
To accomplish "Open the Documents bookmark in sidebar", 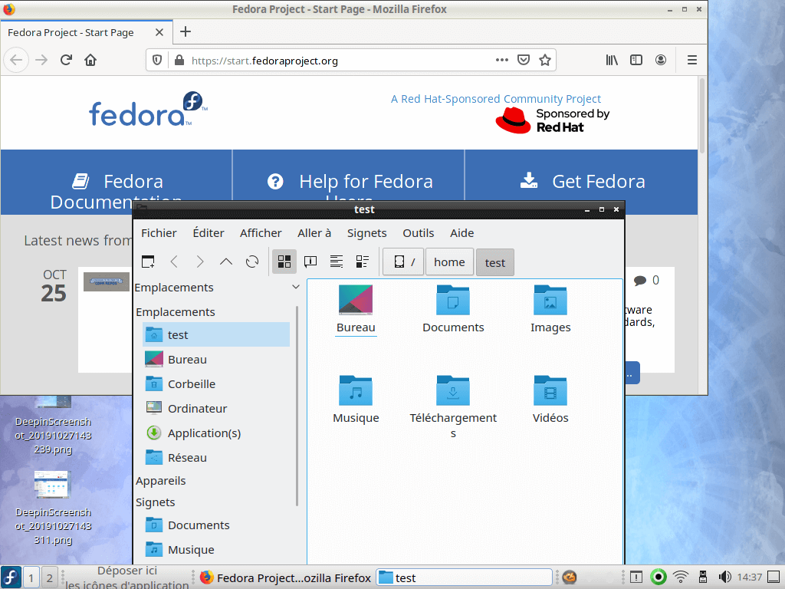I will (x=216, y=525).
